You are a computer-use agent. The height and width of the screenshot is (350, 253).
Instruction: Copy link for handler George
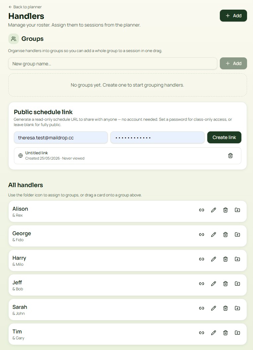pos(202,234)
